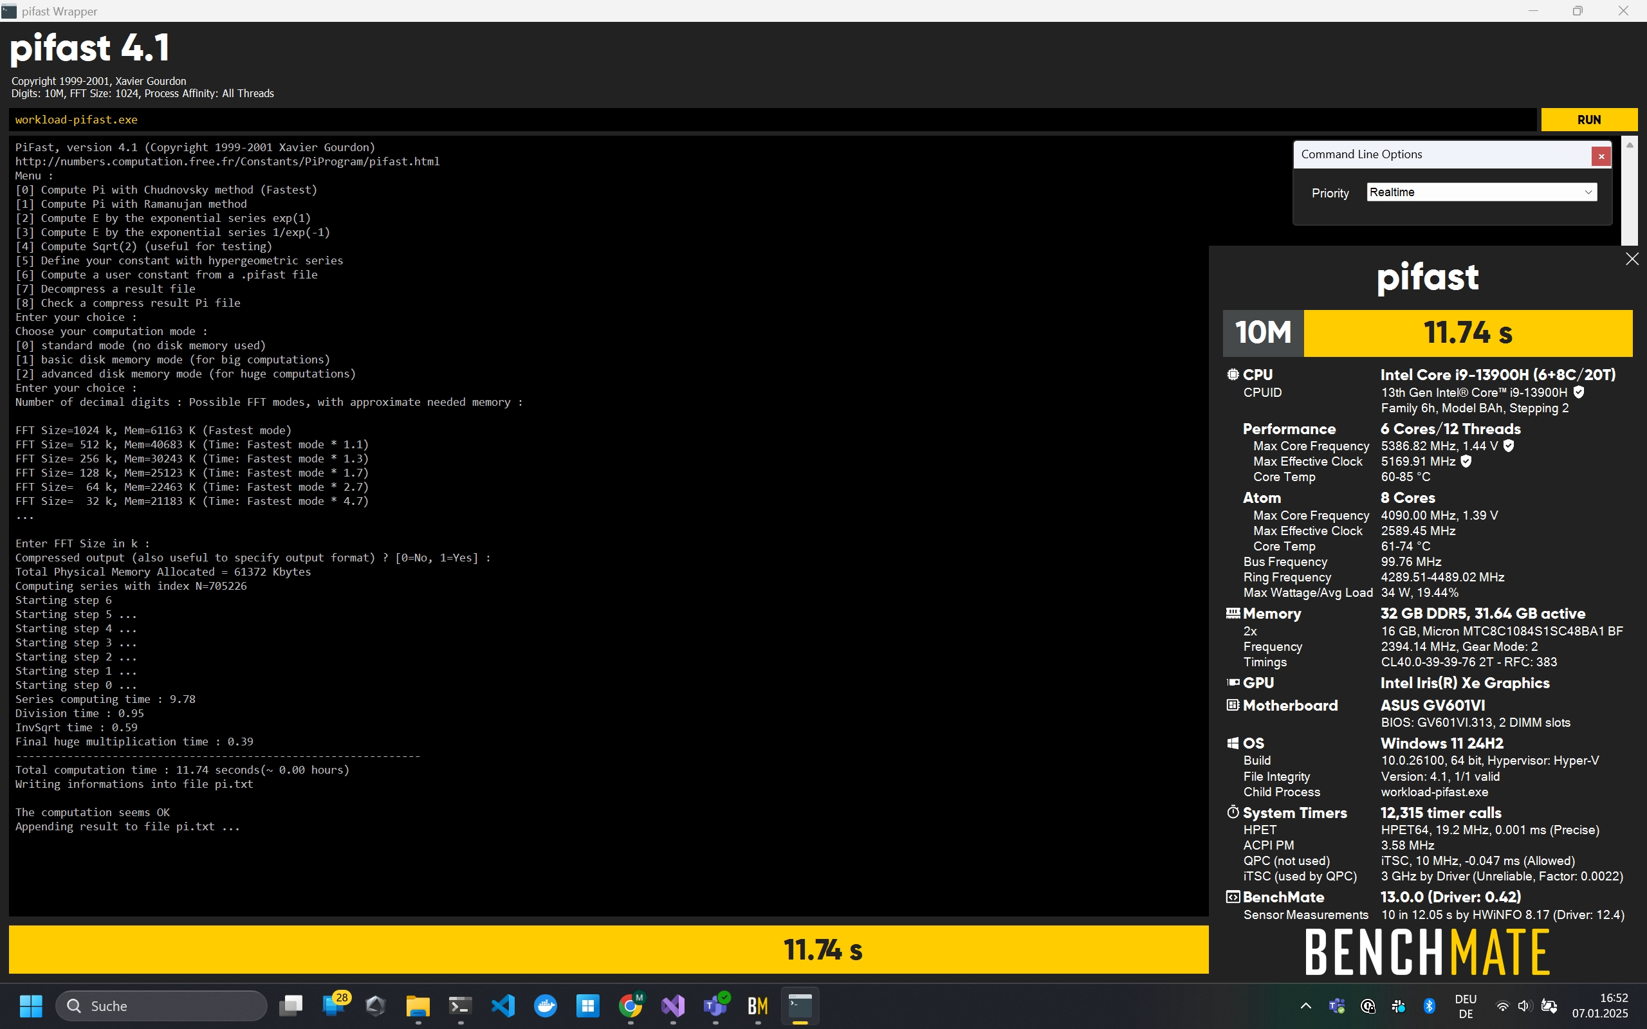Open the Terminal icon in the taskbar
Screen dimensions: 1647x1029
(461, 1006)
